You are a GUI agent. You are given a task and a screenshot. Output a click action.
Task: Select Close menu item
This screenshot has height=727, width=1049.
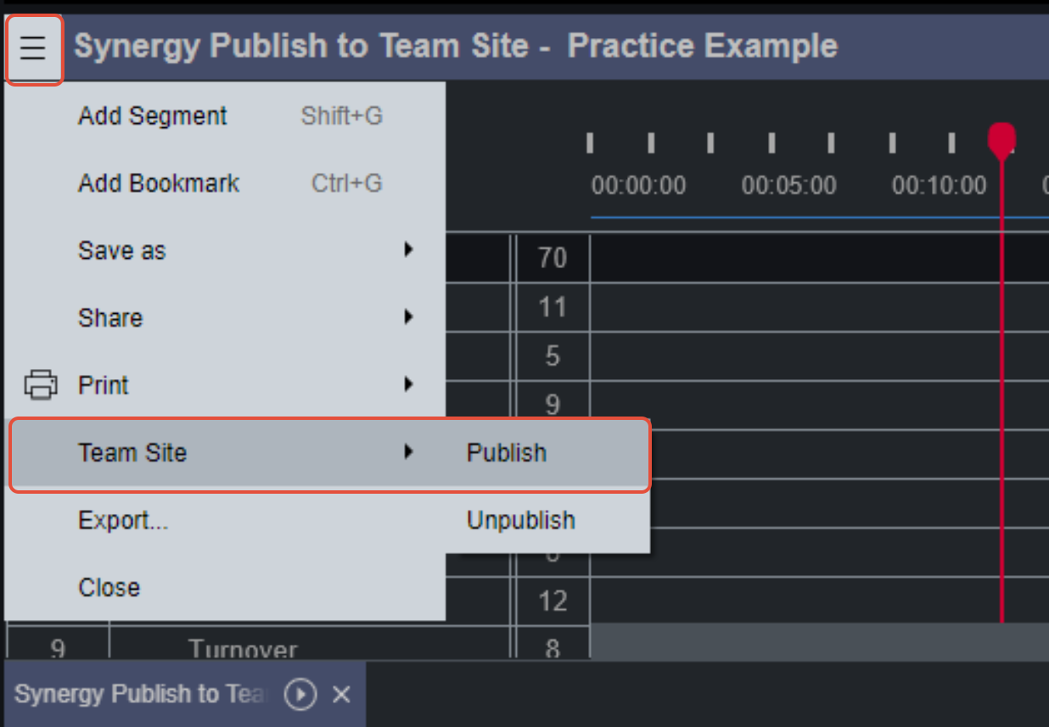click(225, 587)
